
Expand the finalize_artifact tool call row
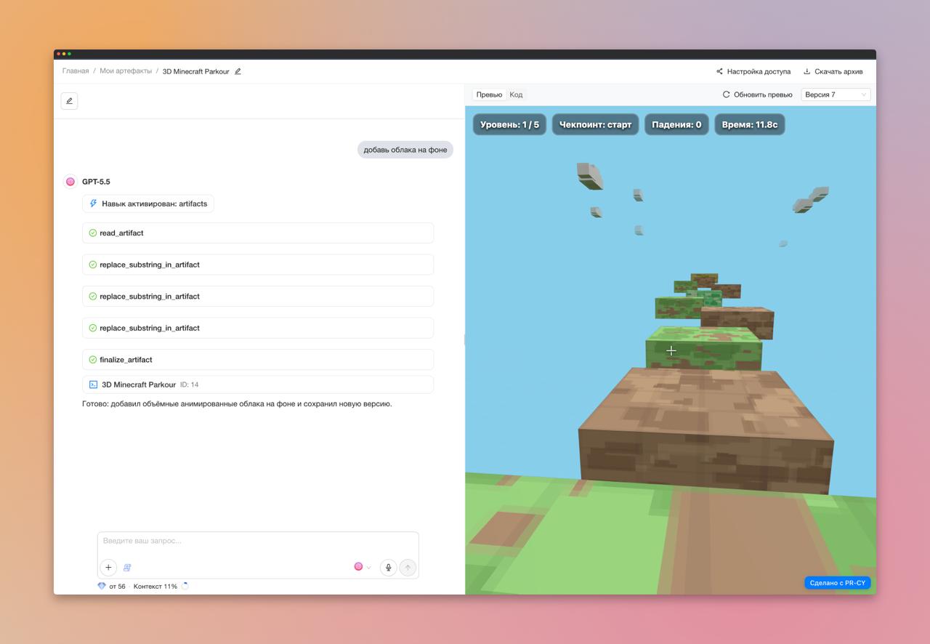coord(258,359)
